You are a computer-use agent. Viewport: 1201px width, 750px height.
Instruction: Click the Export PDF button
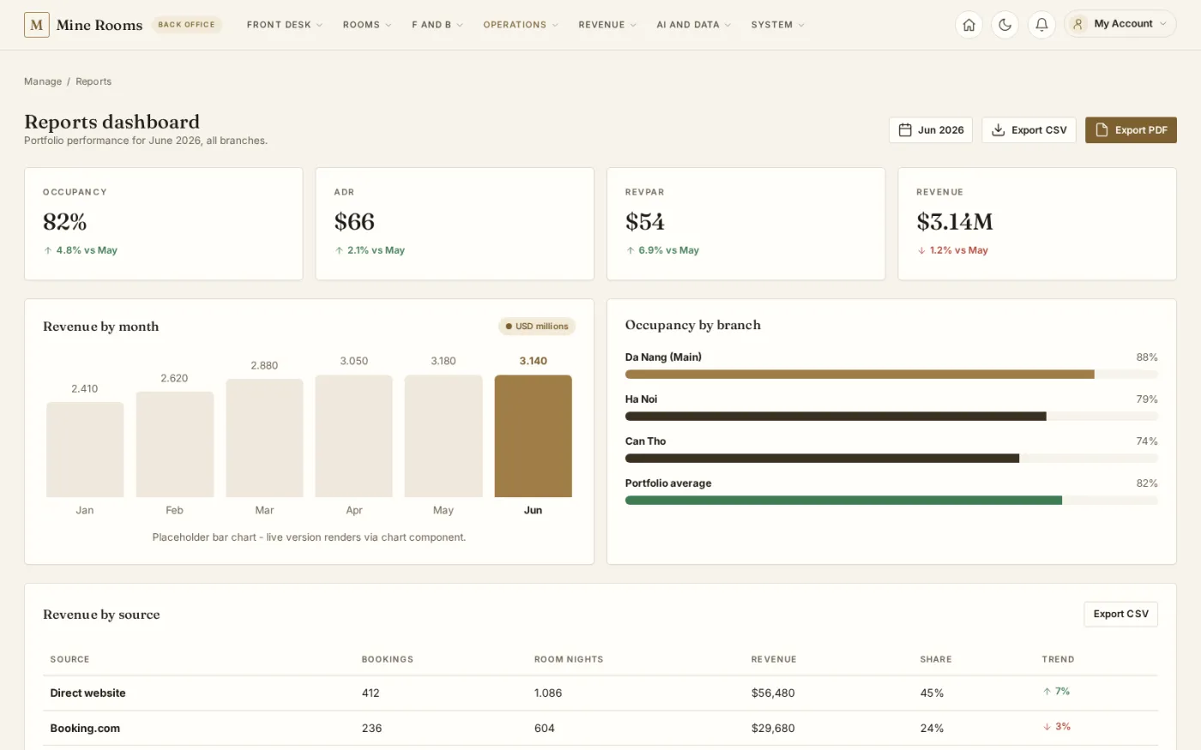coord(1131,130)
